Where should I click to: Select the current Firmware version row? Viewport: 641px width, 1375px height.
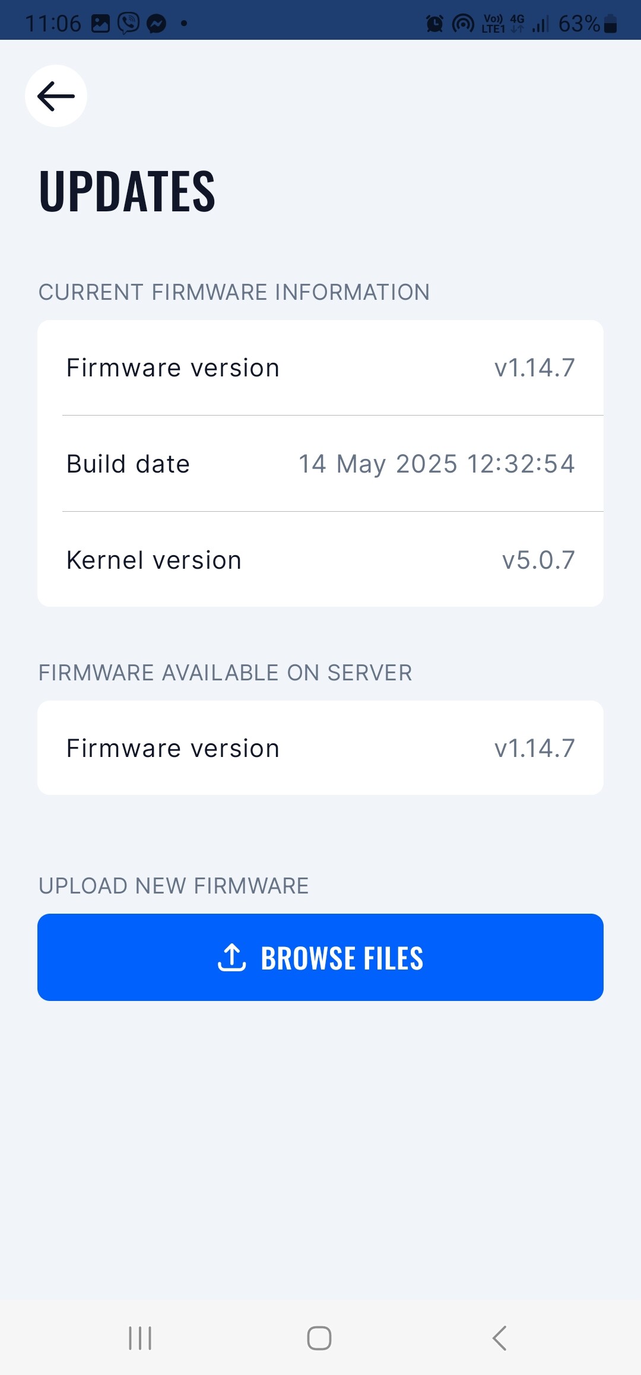click(x=320, y=368)
